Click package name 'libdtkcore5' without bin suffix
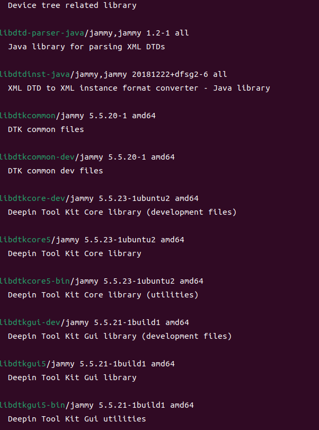319x430 pixels. [x=25, y=240]
